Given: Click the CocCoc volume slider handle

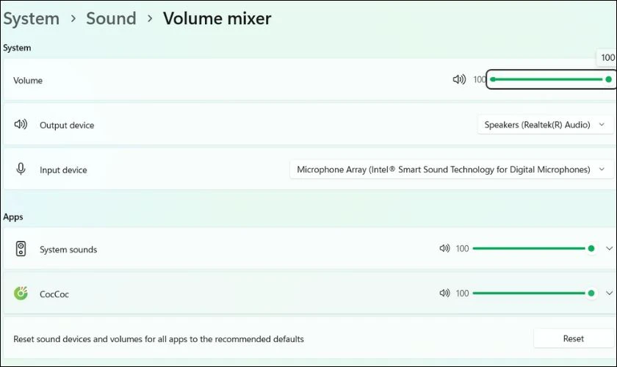Looking at the screenshot, I should click(591, 293).
